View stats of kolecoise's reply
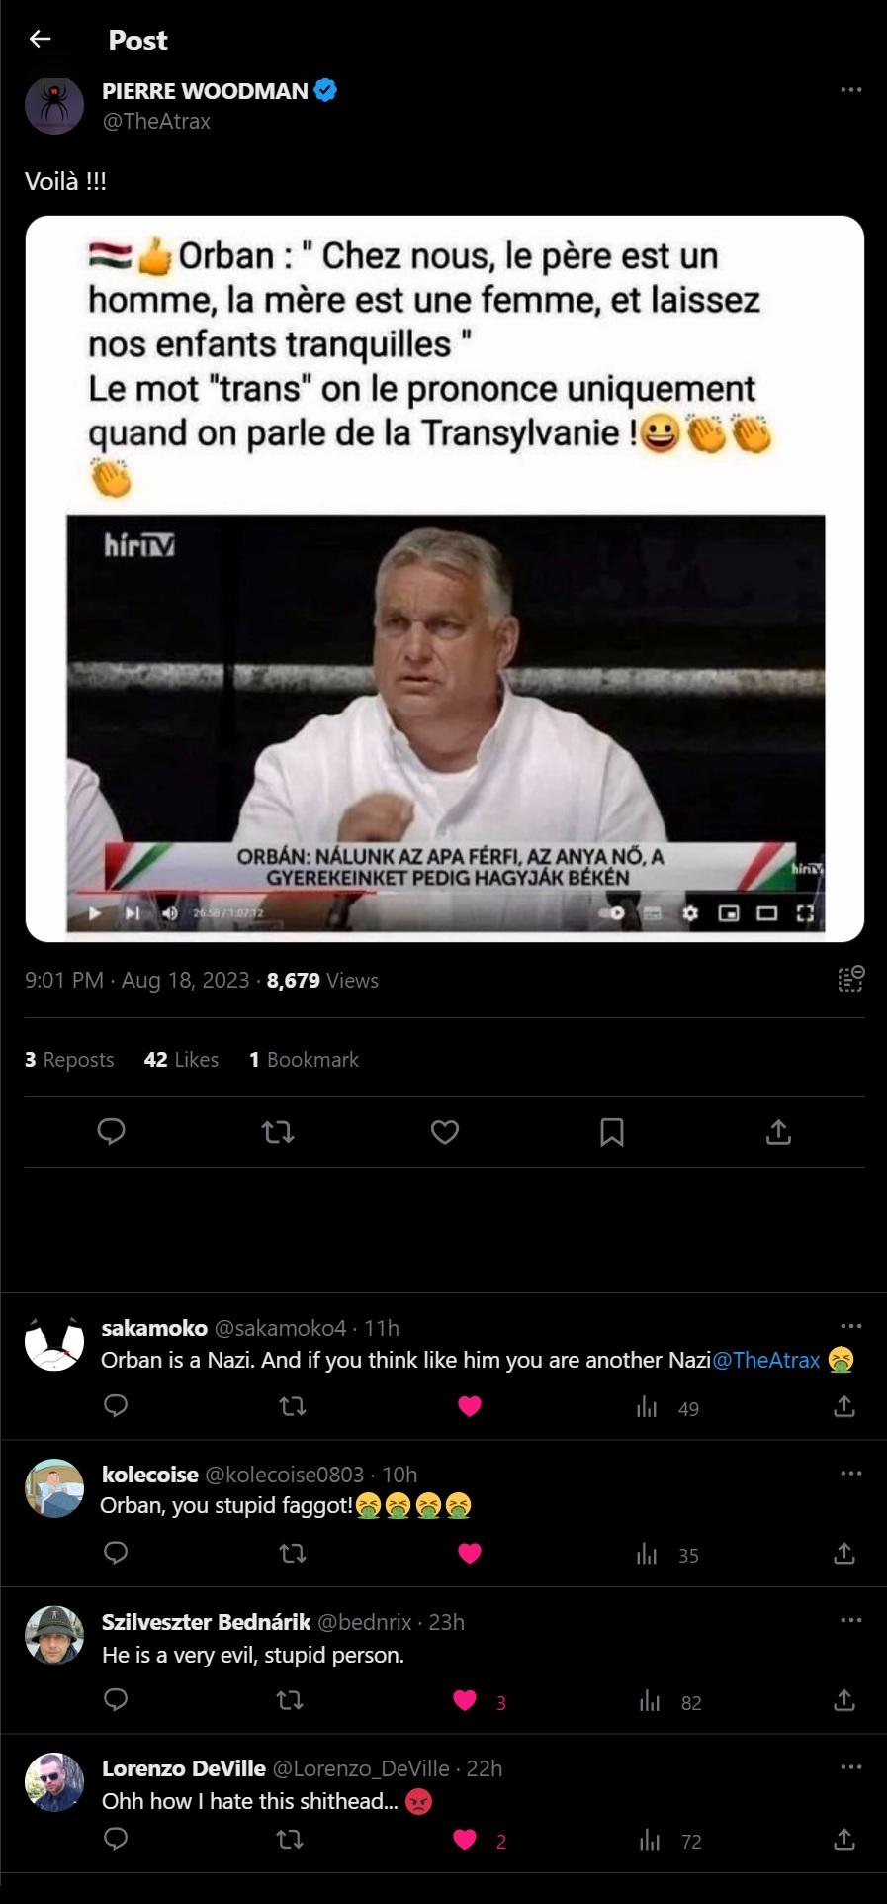887x1904 pixels. pyautogui.click(x=667, y=1555)
